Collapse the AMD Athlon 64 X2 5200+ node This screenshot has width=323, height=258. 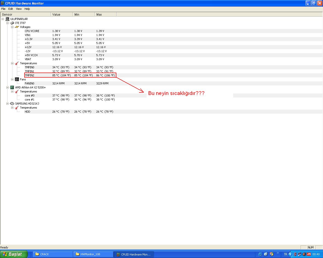8,87
